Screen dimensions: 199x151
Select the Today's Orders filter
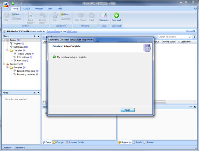[24, 54]
